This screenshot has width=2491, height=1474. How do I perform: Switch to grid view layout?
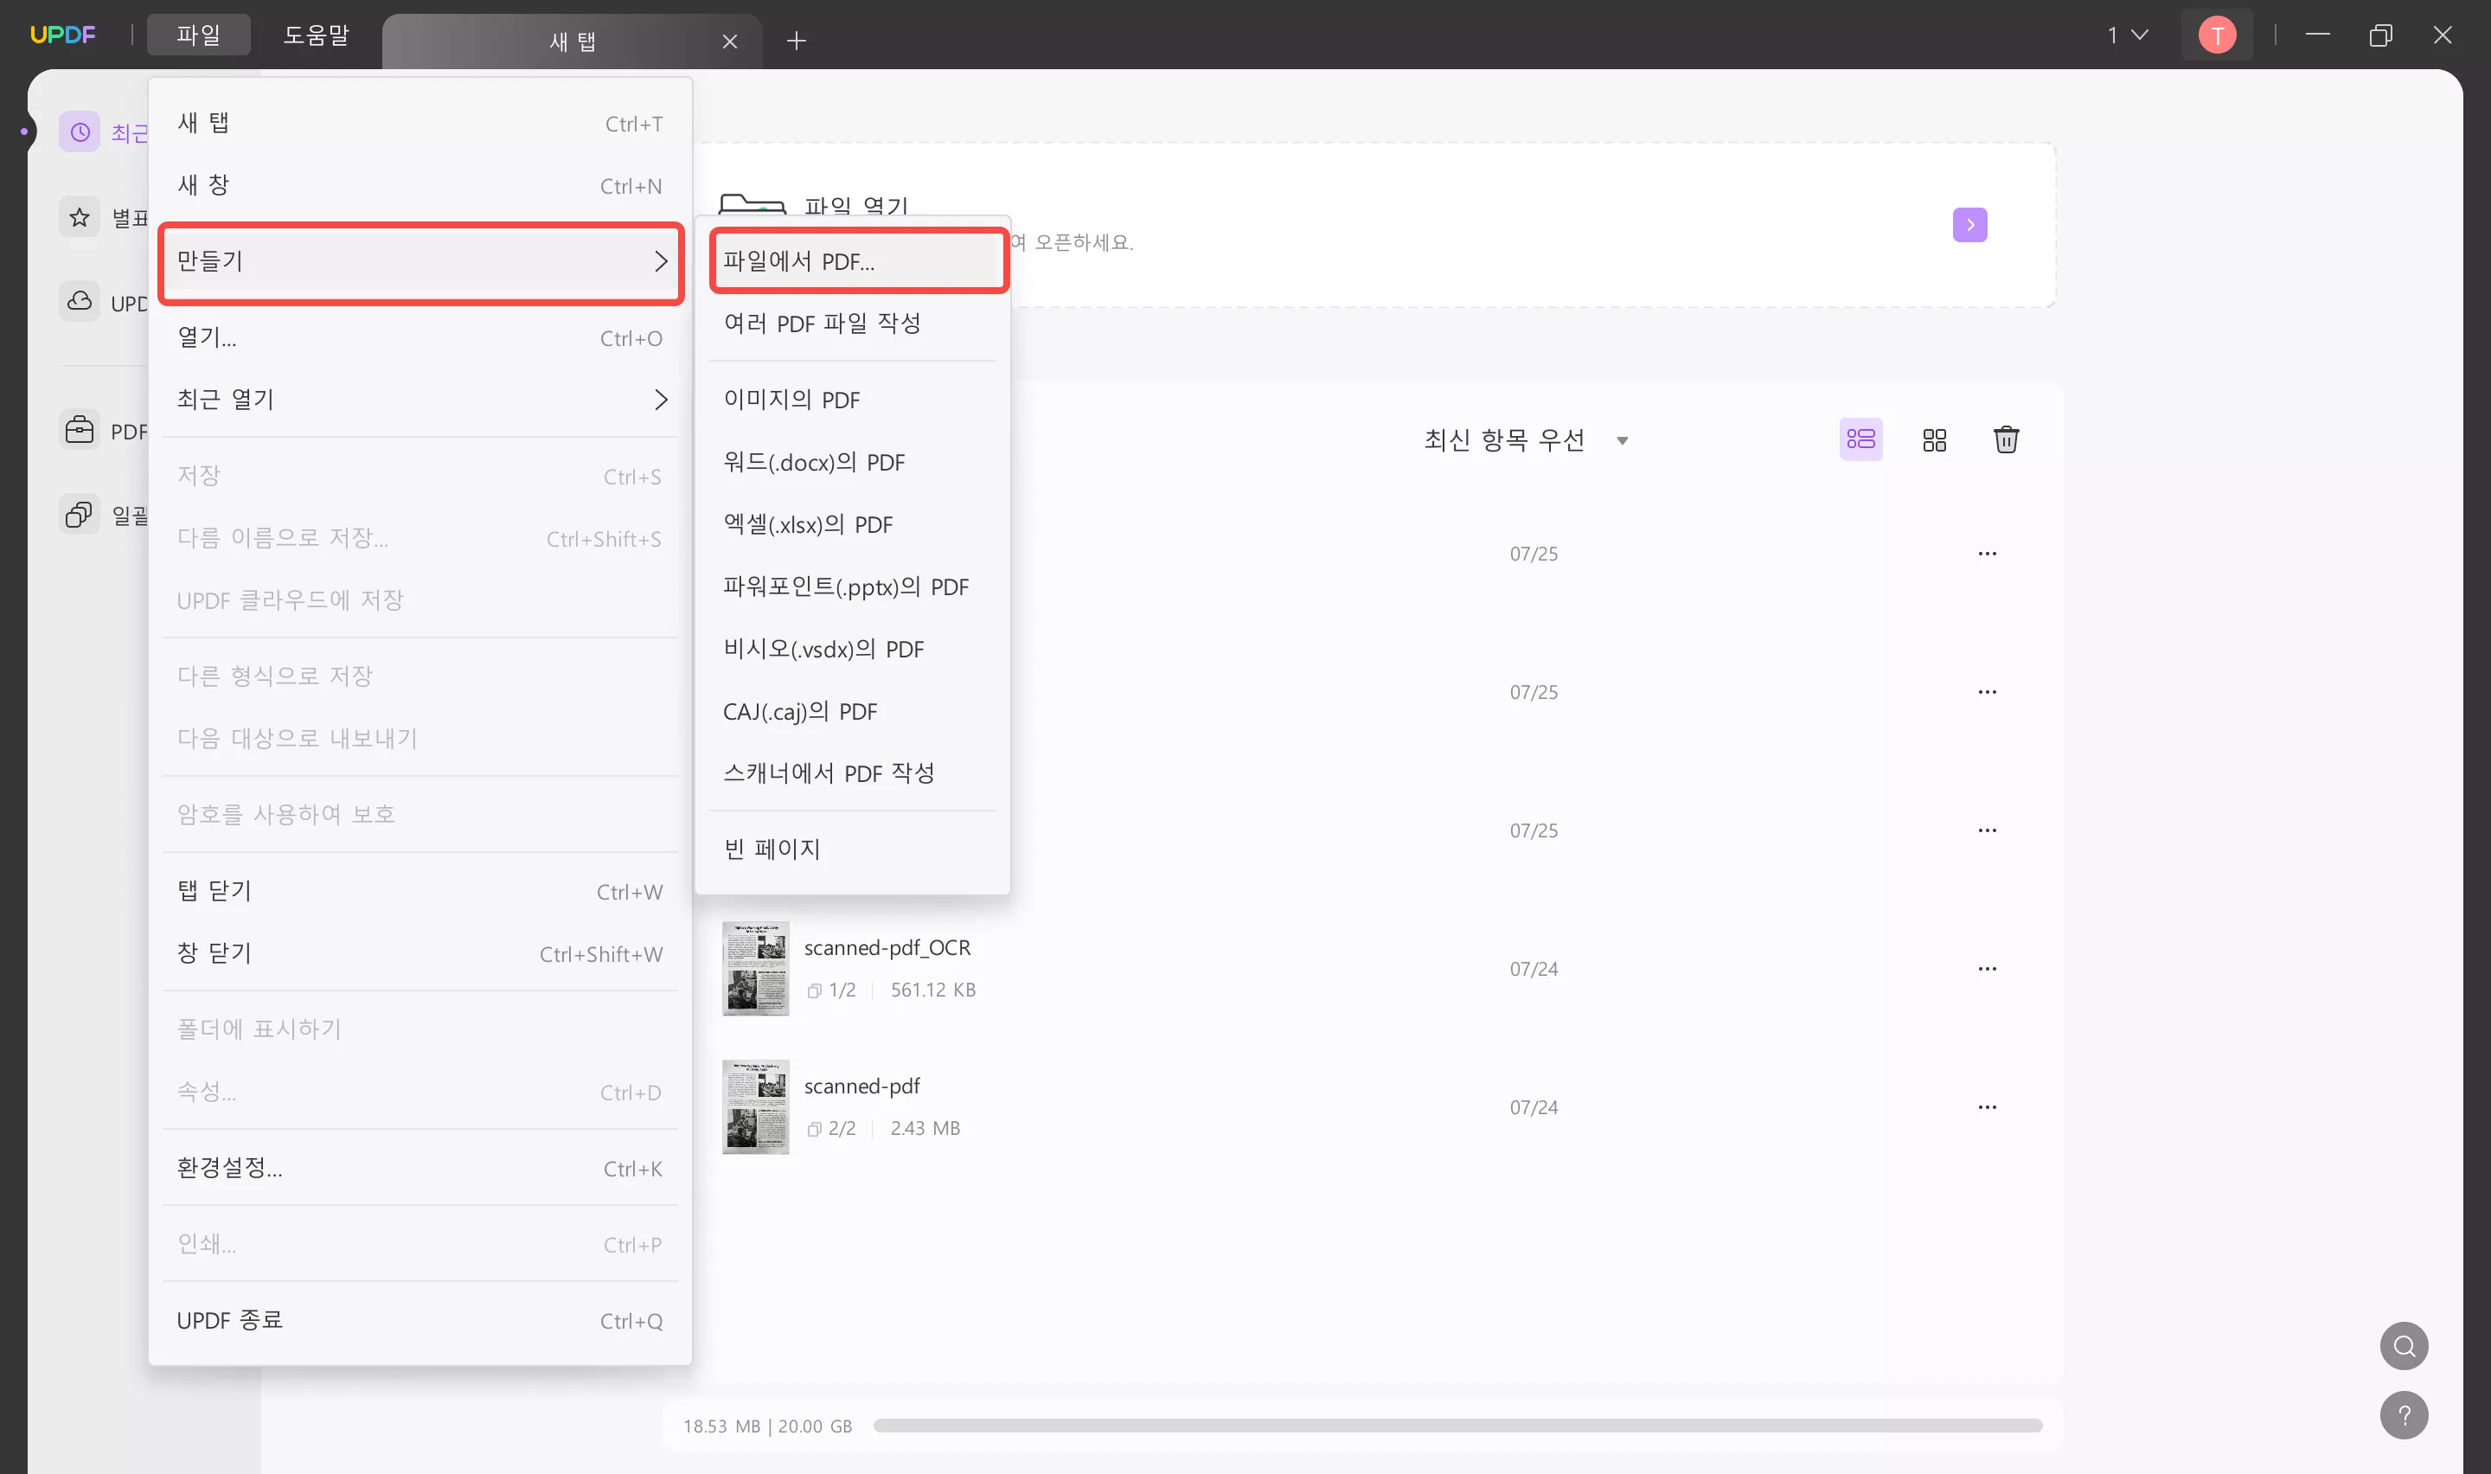(x=1934, y=440)
